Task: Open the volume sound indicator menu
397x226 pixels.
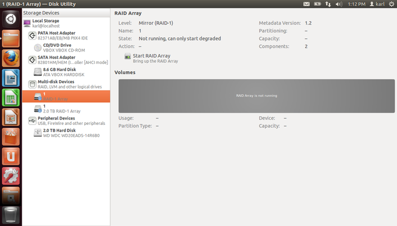Action: coord(338,4)
